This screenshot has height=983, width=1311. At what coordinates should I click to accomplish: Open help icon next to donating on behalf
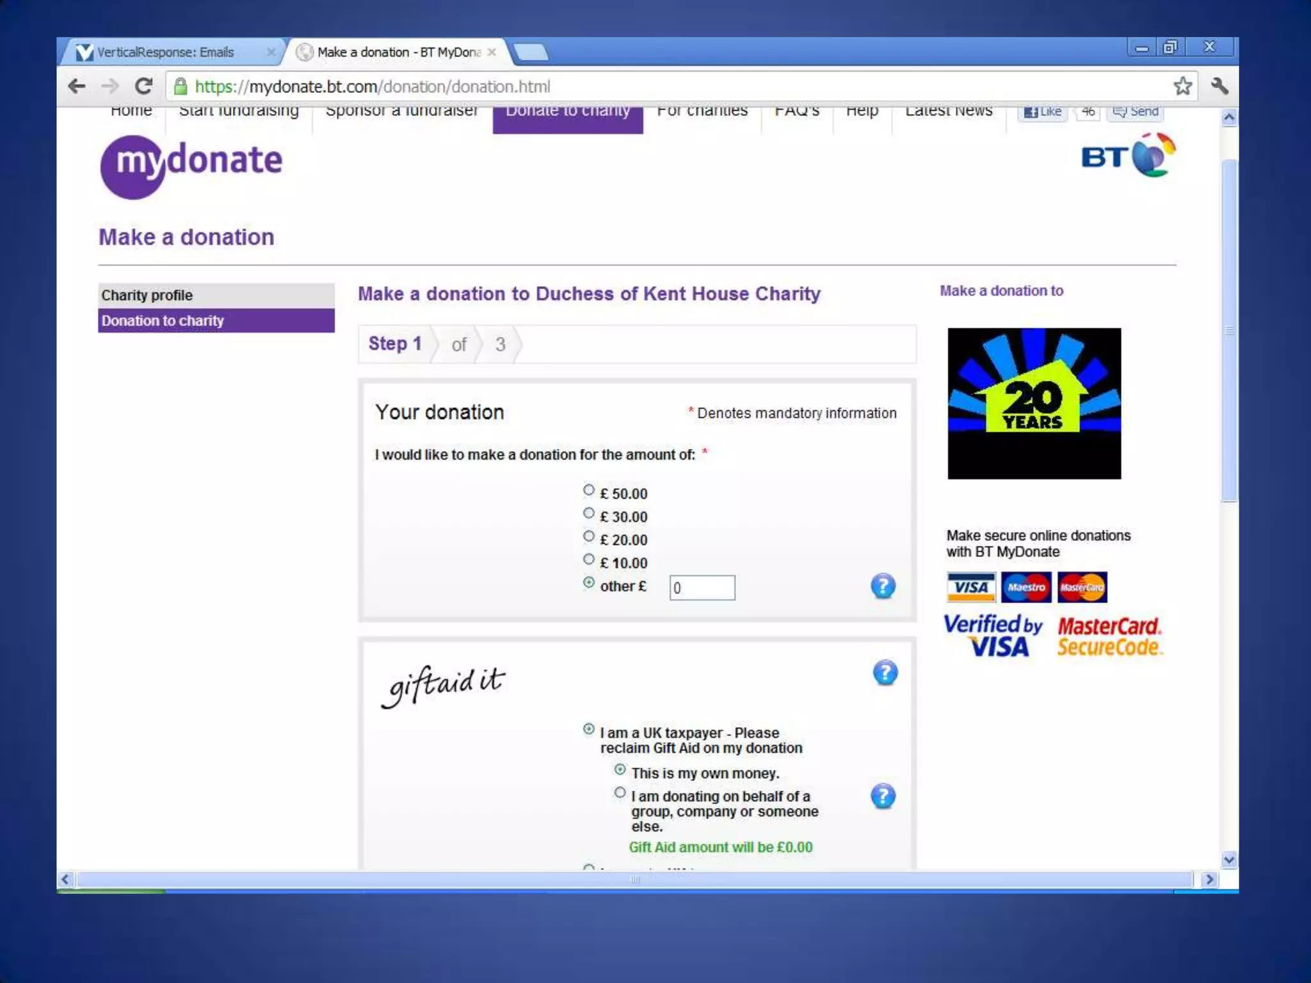[883, 796]
